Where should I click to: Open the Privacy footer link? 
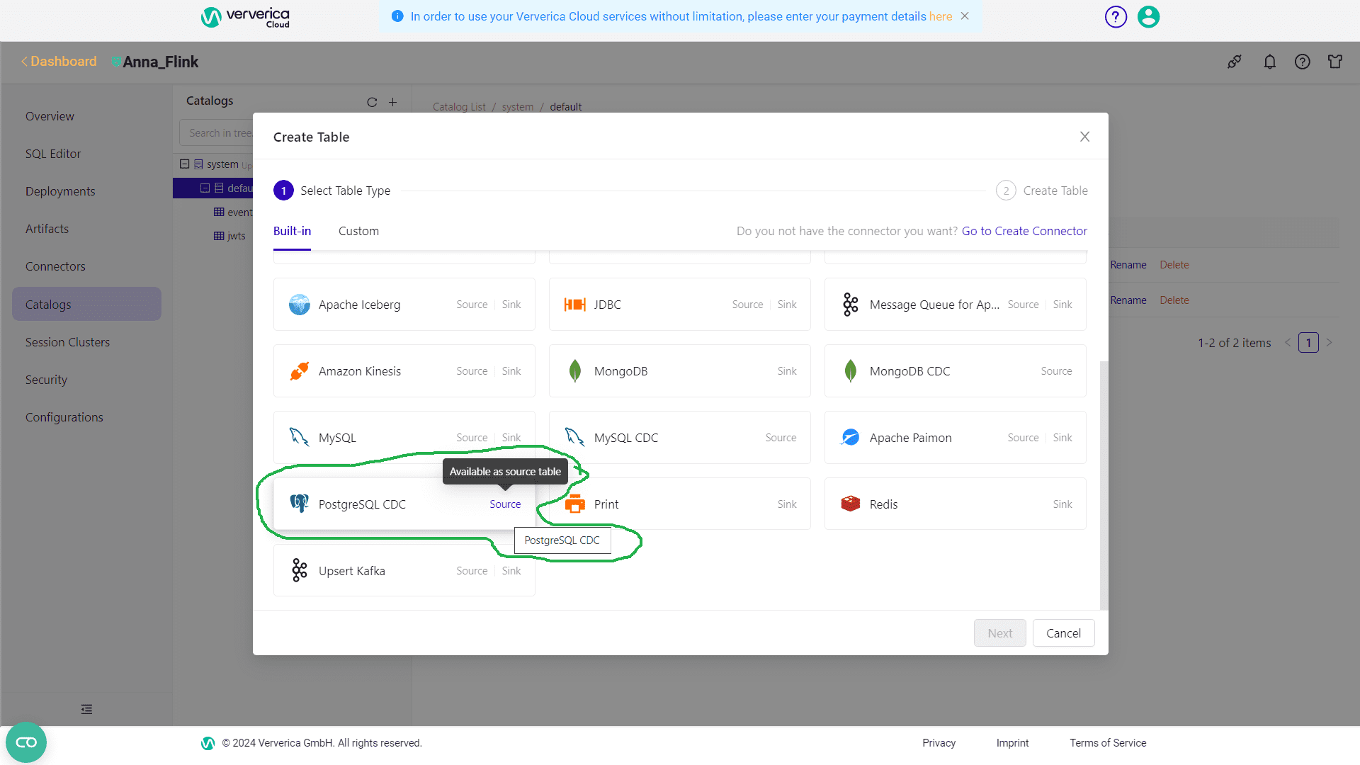[939, 743]
